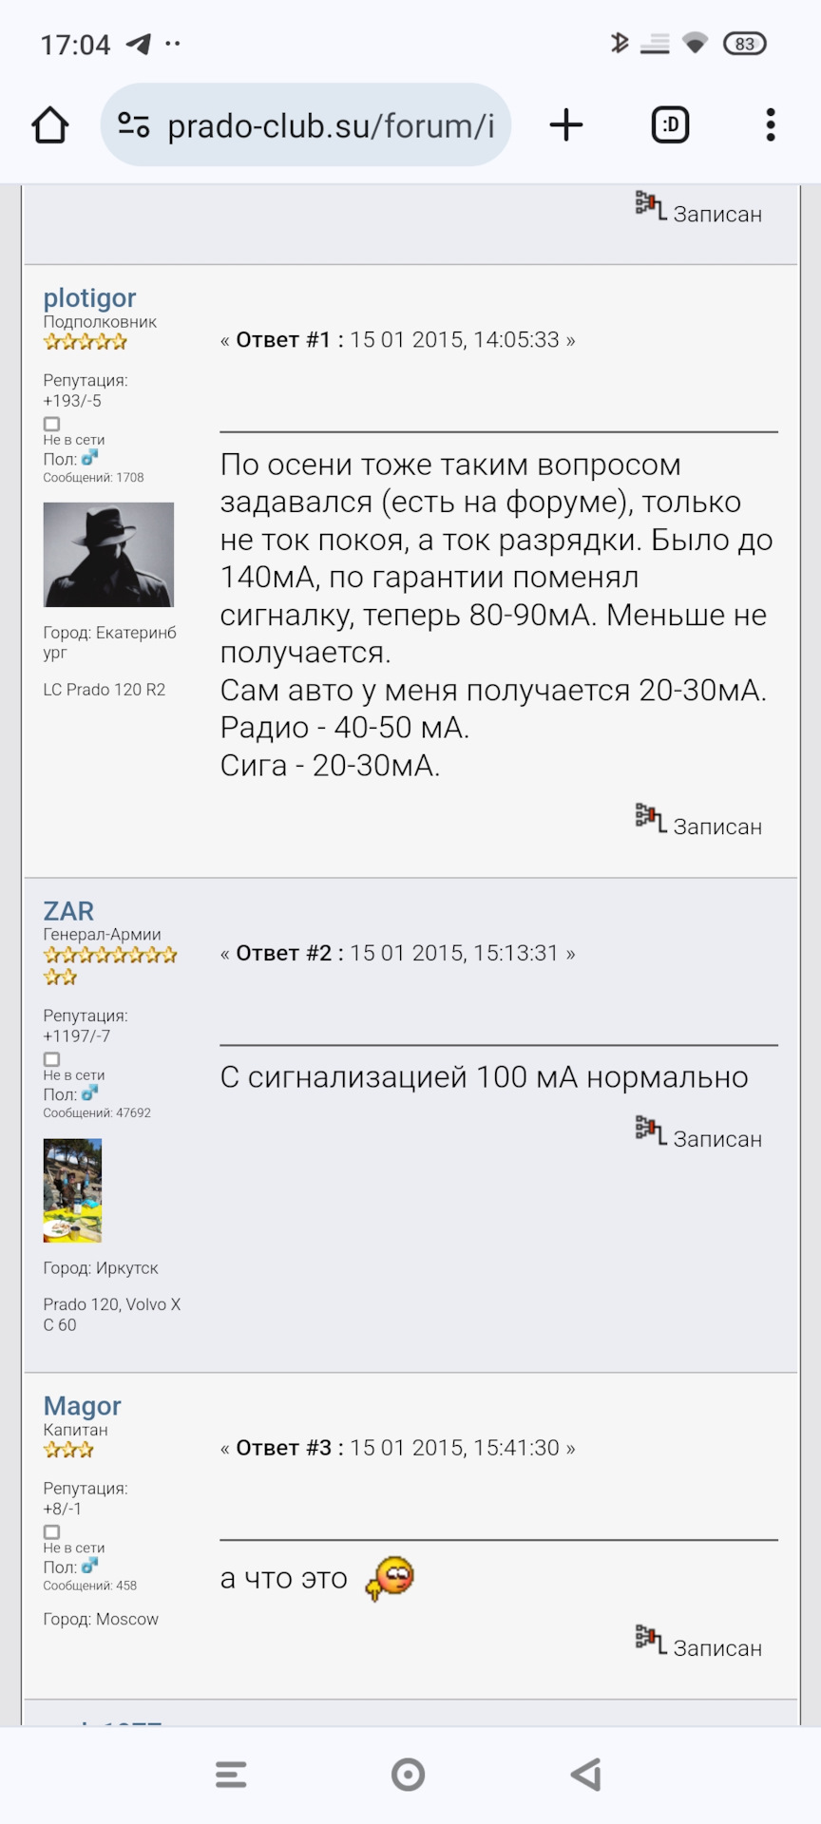821x1824 pixels.
Task: Open a new tab with plus icon
Action: [566, 125]
